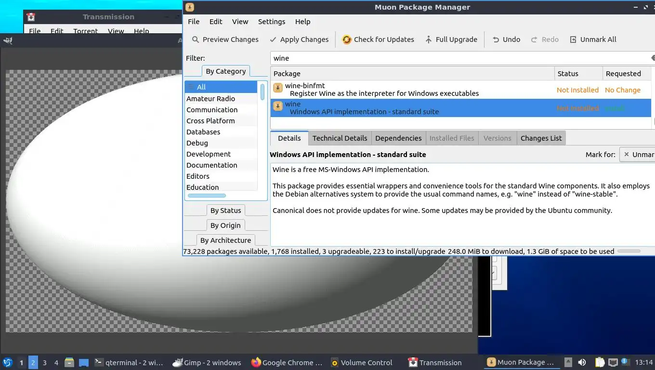Image resolution: width=655 pixels, height=370 pixels.
Task: Click the wine-binfmt package icon
Action: click(278, 88)
